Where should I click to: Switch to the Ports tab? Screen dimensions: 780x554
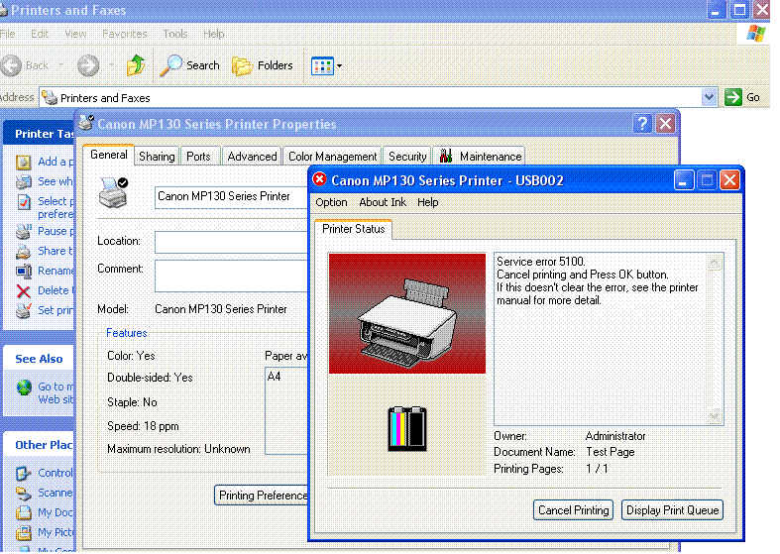click(x=198, y=157)
